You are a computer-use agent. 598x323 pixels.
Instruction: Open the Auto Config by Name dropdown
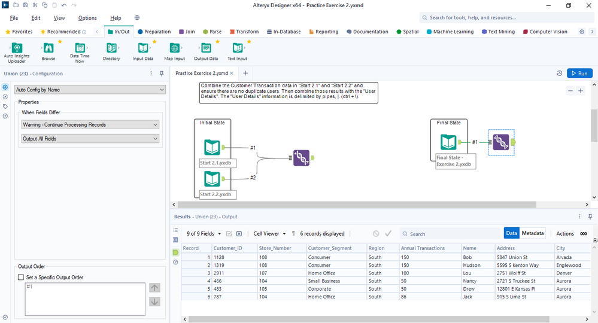click(x=90, y=90)
